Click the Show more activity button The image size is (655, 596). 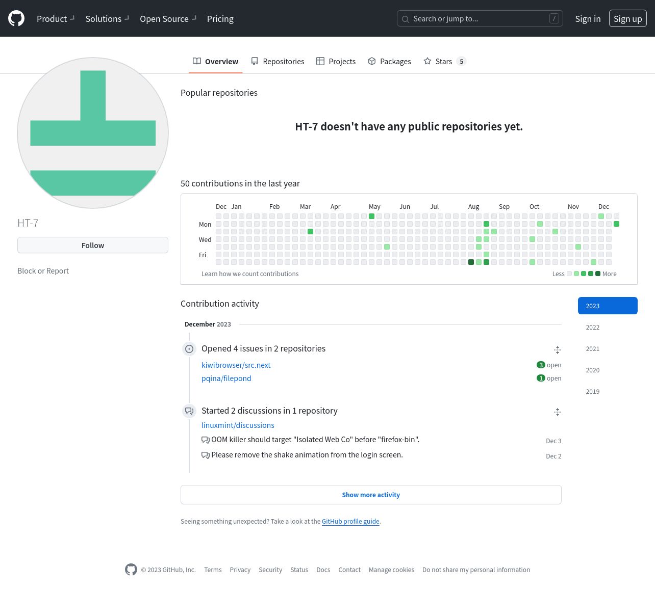pyautogui.click(x=371, y=495)
